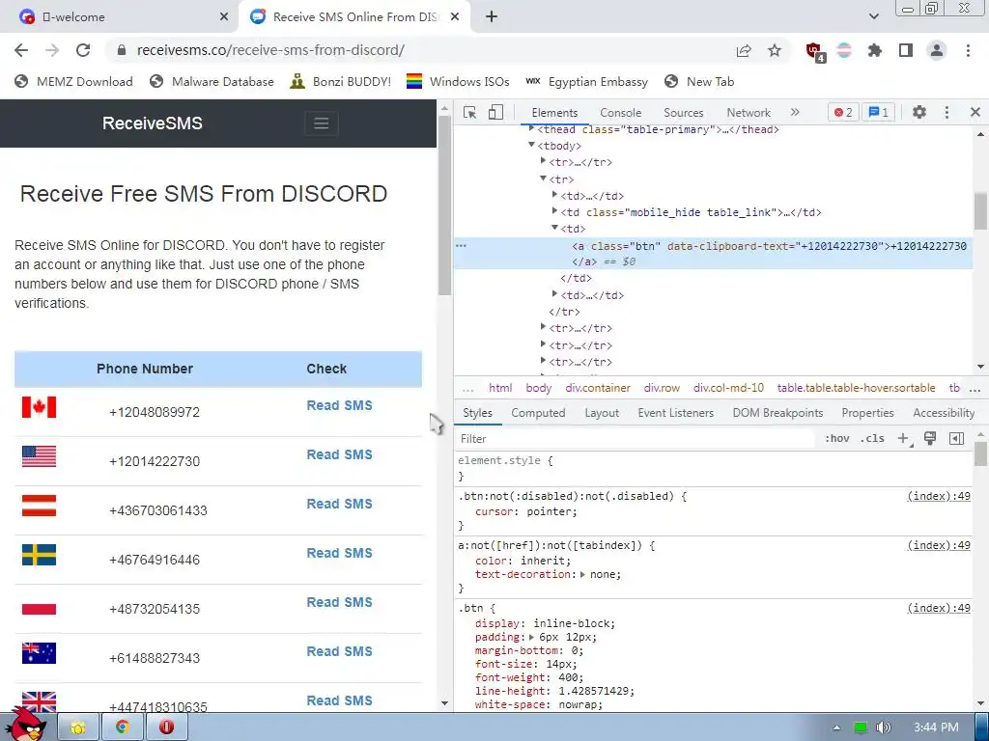Switch to the Network tab
The width and height of the screenshot is (989, 741).
click(749, 113)
